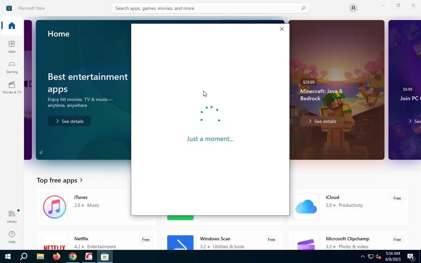Screen dimensions: 421x263
Task: Click the muted volume tray icon
Action: pos(378,256)
